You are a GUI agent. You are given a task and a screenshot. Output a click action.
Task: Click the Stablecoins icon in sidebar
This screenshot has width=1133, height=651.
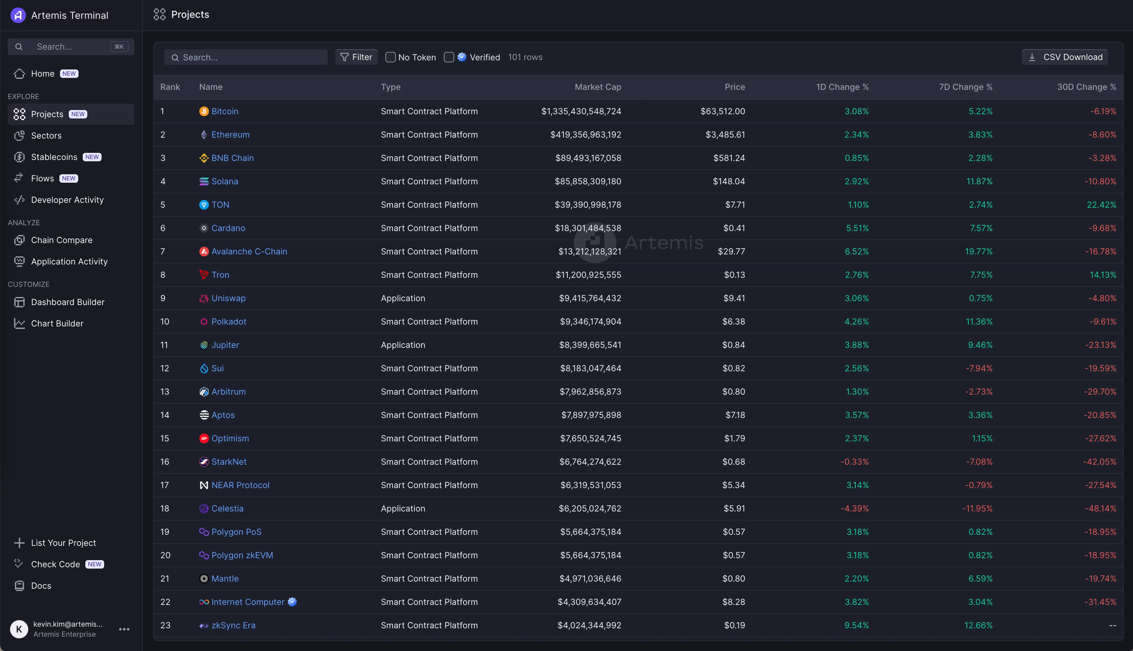click(x=19, y=157)
